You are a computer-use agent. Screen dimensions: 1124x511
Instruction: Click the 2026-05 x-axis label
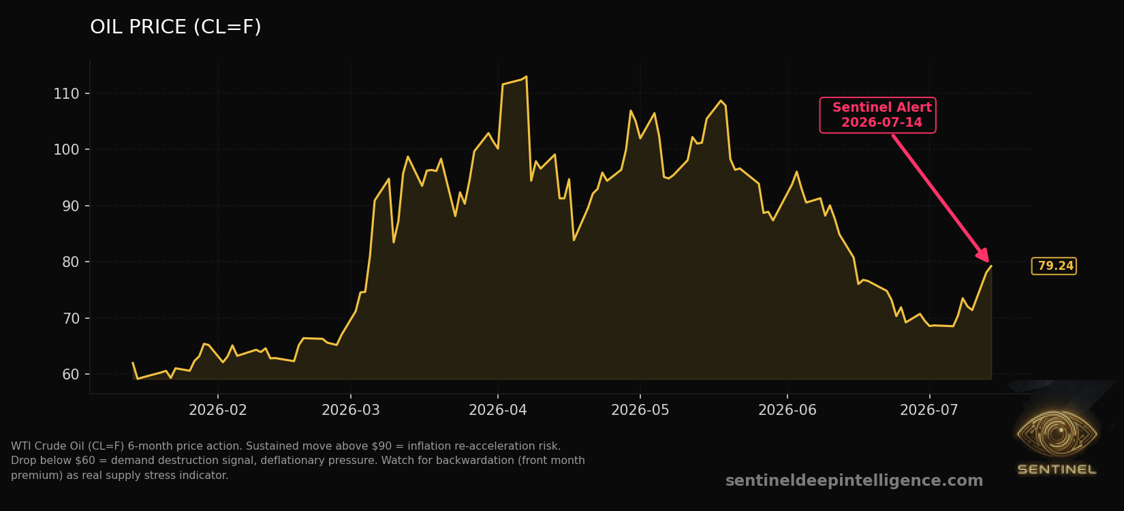(640, 410)
